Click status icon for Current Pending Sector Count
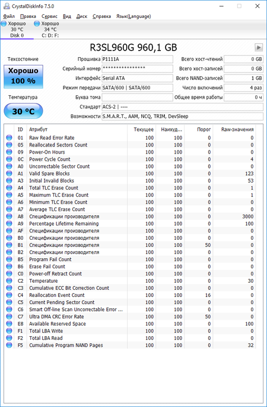The width and height of the screenshot is (267, 407). [9, 302]
